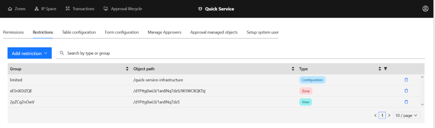Image resolution: width=435 pixels, height=128 pixels.
Task: Open IP Space from the navbar
Action: 45,9
